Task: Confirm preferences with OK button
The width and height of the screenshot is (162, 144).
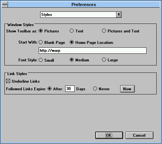Action: 109,135
